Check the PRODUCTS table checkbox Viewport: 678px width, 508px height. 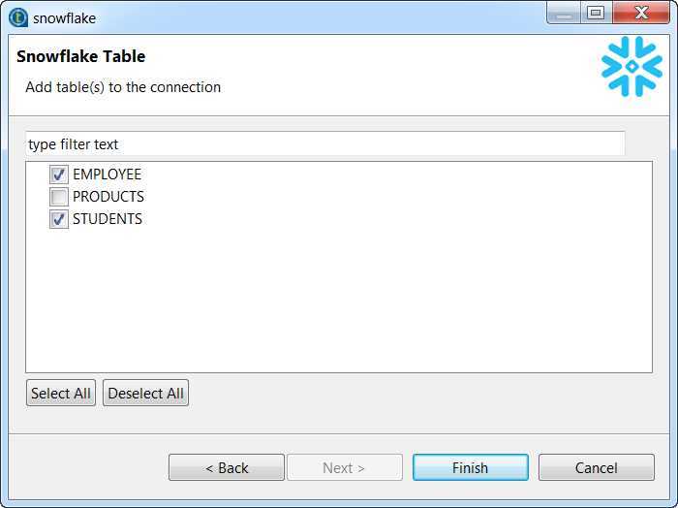(x=59, y=198)
